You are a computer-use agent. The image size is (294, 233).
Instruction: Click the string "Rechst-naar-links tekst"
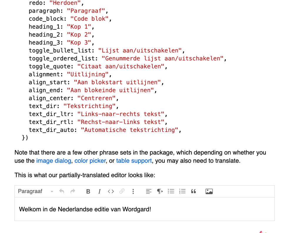121,122
